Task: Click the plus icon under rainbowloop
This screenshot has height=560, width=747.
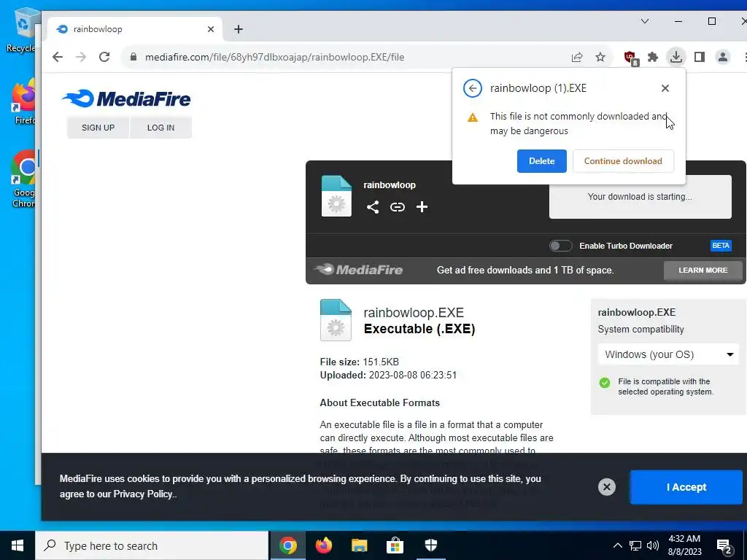Action: 422,206
